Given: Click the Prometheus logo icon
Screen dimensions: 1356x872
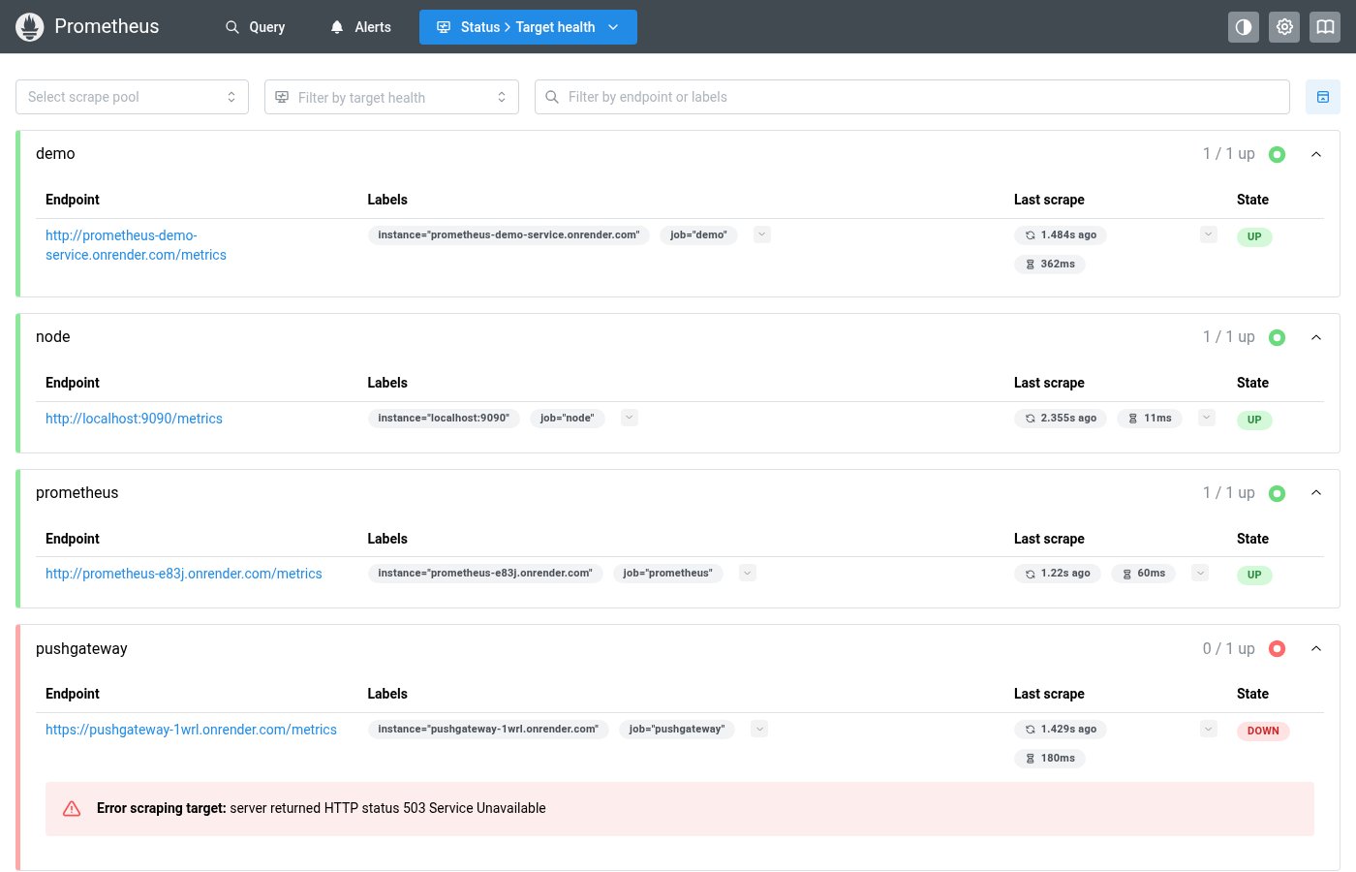Looking at the screenshot, I should 30,27.
